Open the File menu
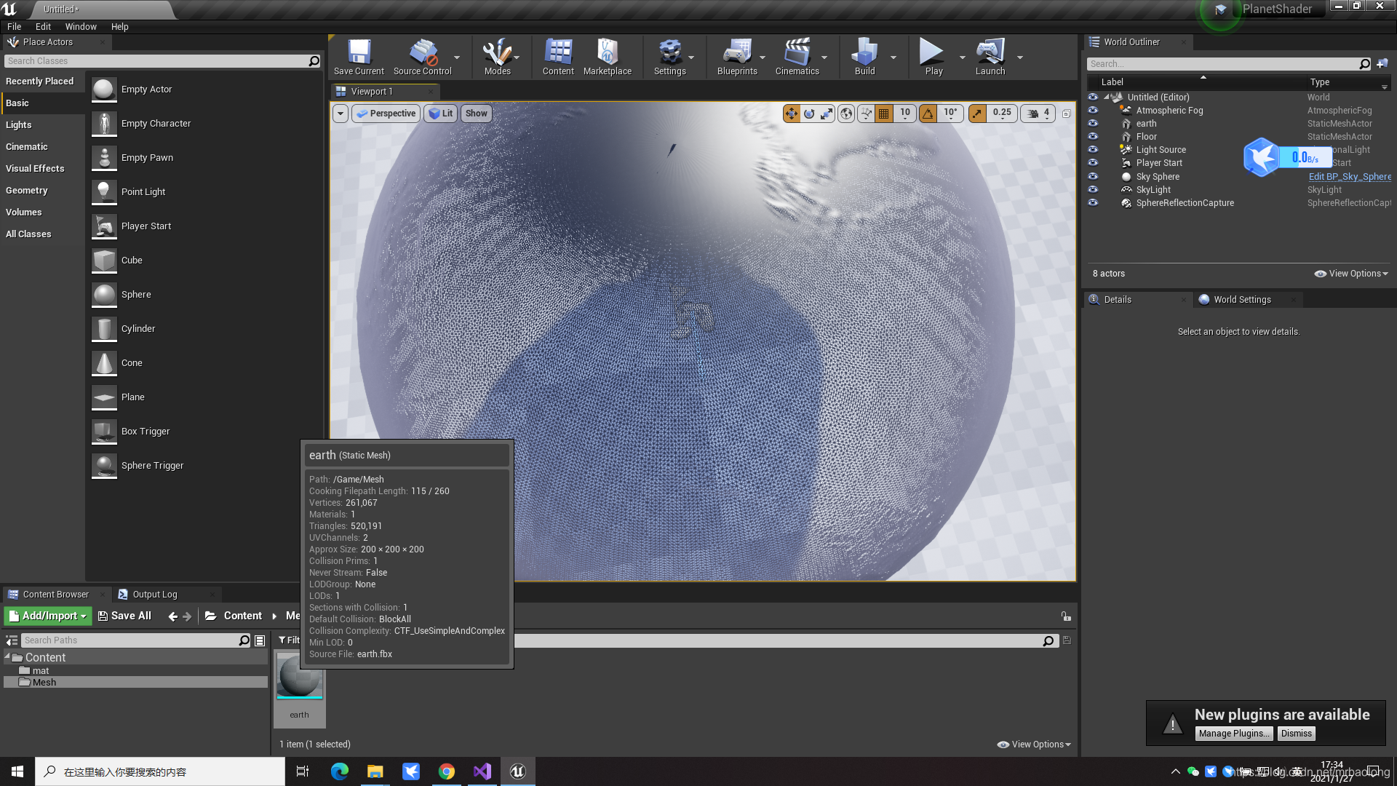 click(x=15, y=26)
